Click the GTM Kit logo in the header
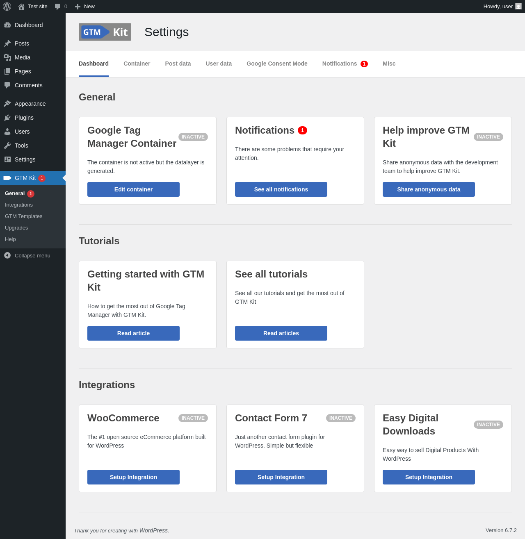The width and height of the screenshot is (525, 539). tap(105, 32)
